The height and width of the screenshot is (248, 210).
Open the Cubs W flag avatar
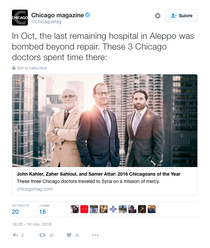[94, 209]
